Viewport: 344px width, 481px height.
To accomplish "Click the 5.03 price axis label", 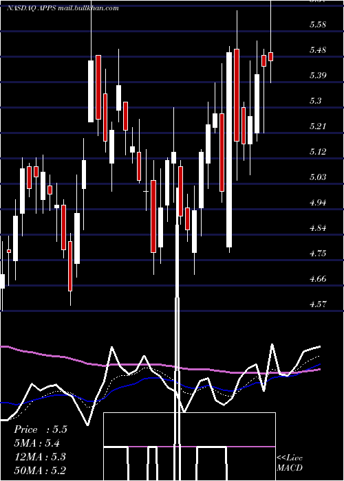I will click(318, 177).
